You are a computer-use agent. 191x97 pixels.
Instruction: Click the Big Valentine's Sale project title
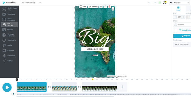pos(28,2)
